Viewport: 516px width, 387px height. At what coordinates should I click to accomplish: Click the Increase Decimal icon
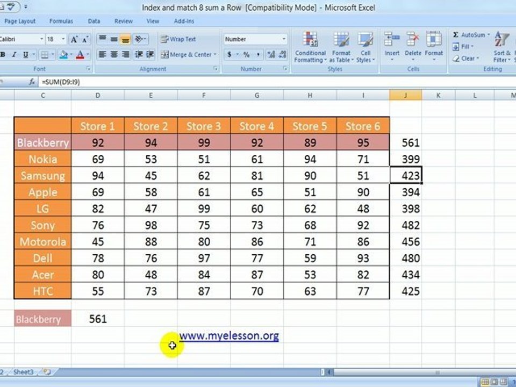click(271, 55)
